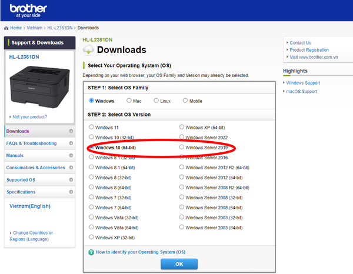Image resolution: width=353 pixels, height=274 pixels.
Task: Choose Windows Server 2012 (64-bit) option
Action: coord(181,177)
